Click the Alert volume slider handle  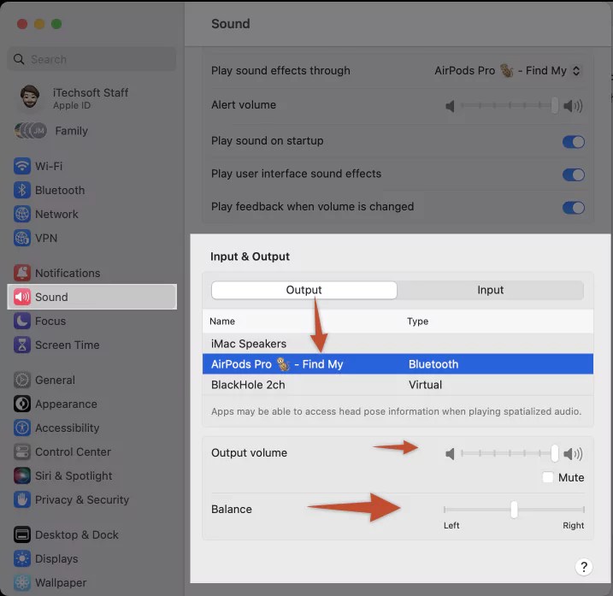[x=554, y=105]
